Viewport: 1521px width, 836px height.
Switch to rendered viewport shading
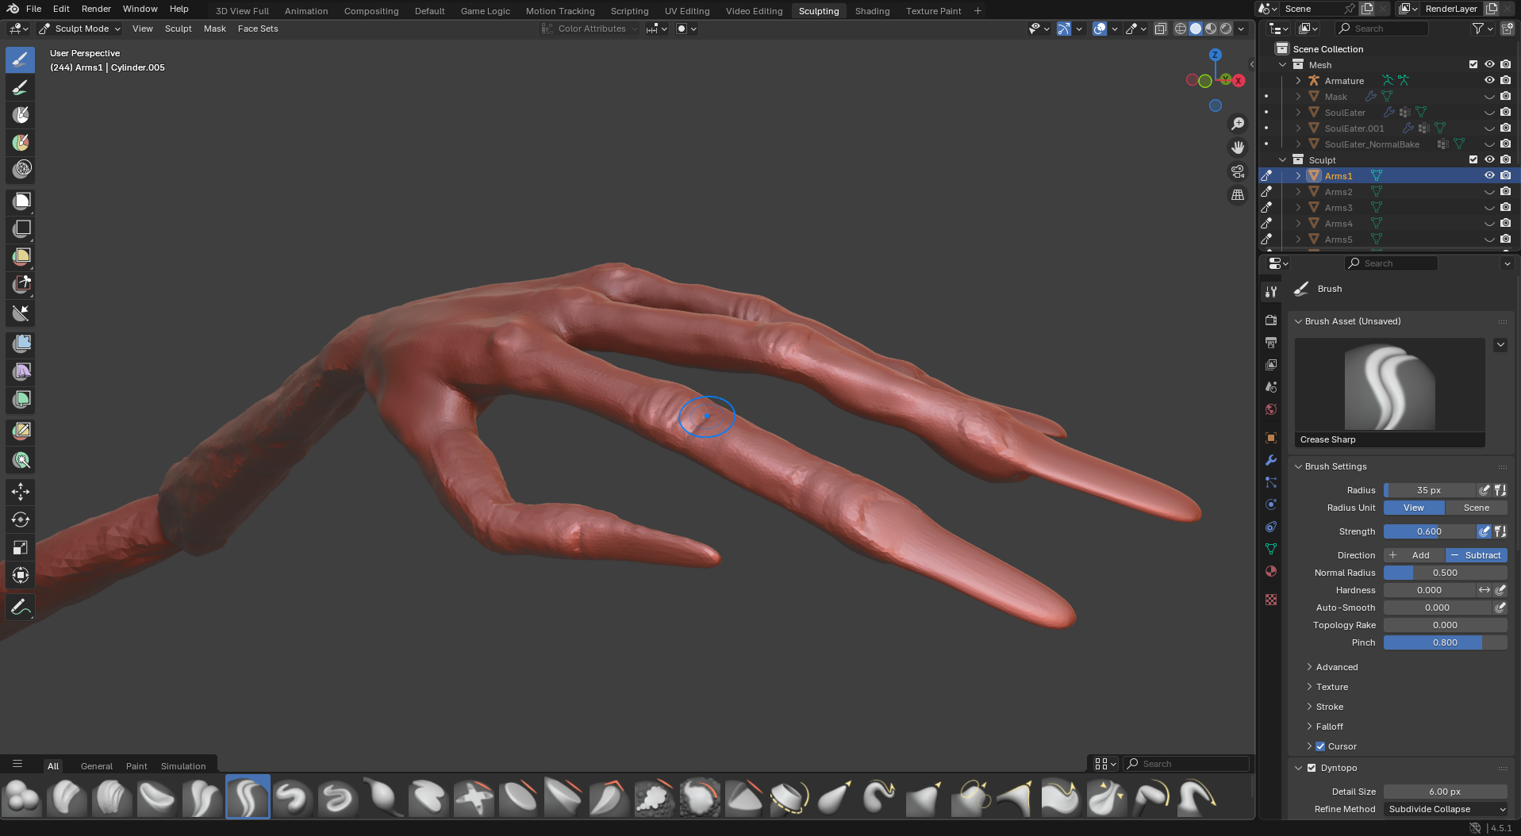tap(1226, 29)
